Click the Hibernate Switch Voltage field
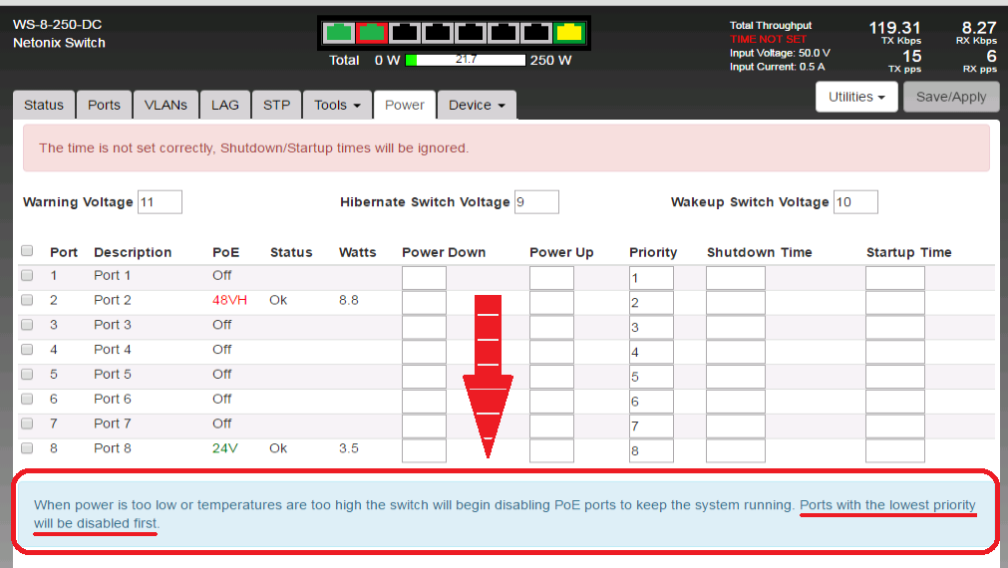1008x568 pixels. [x=536, y=201]
